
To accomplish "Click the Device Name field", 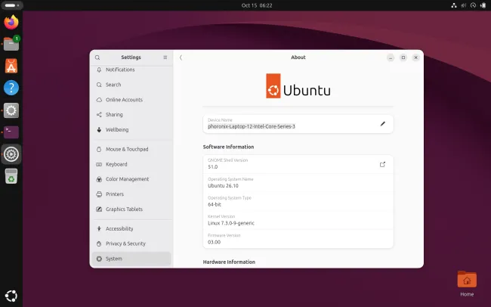I will (x=298, y=124).
